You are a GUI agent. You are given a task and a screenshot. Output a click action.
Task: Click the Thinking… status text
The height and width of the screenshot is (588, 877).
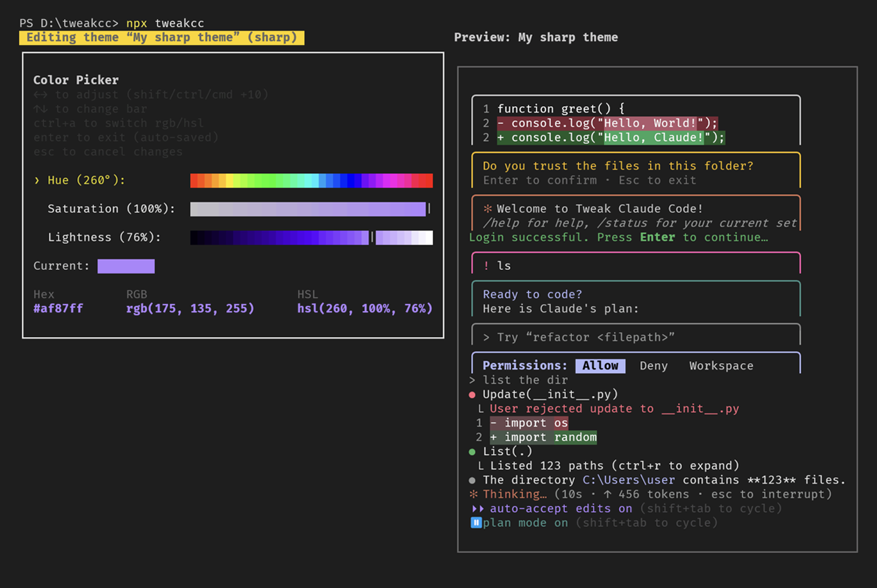point(515,494)
